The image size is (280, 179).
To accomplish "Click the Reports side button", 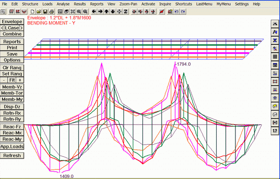I will click(12, 42).
